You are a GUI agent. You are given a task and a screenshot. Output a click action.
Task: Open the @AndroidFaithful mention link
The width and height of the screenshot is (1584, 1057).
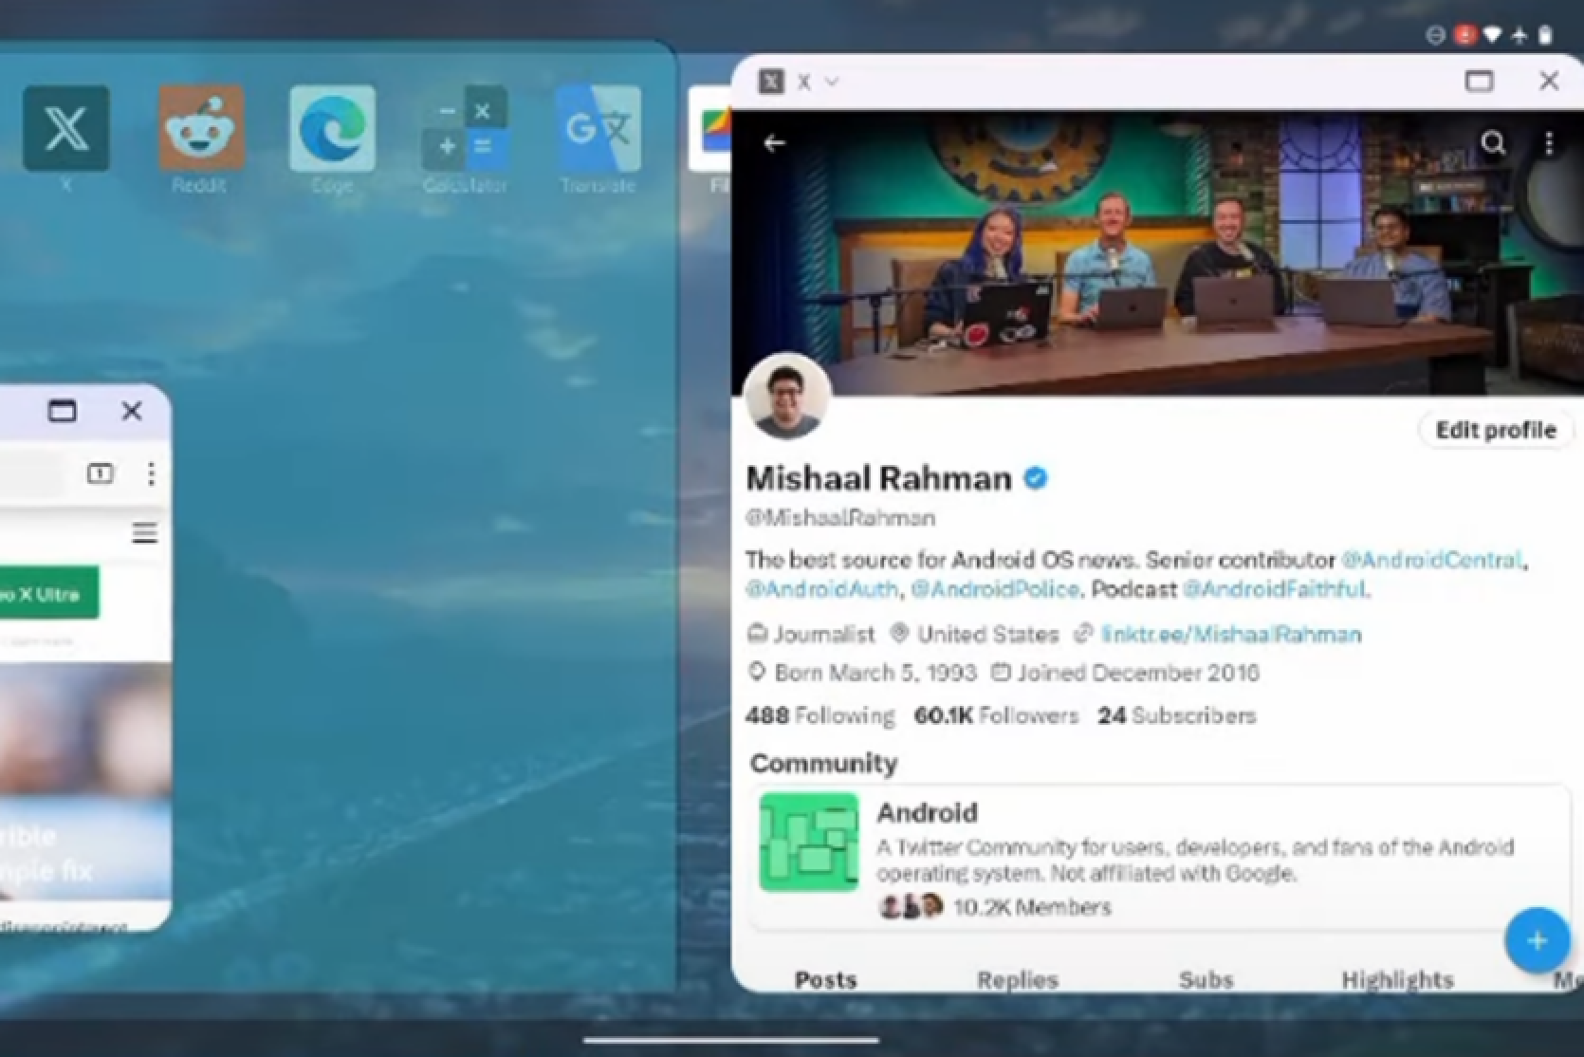click(x=1274, y=589)
